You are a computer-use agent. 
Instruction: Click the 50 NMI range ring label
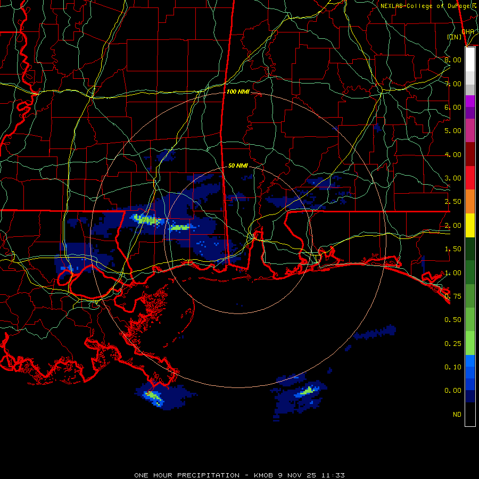[238, 166]
